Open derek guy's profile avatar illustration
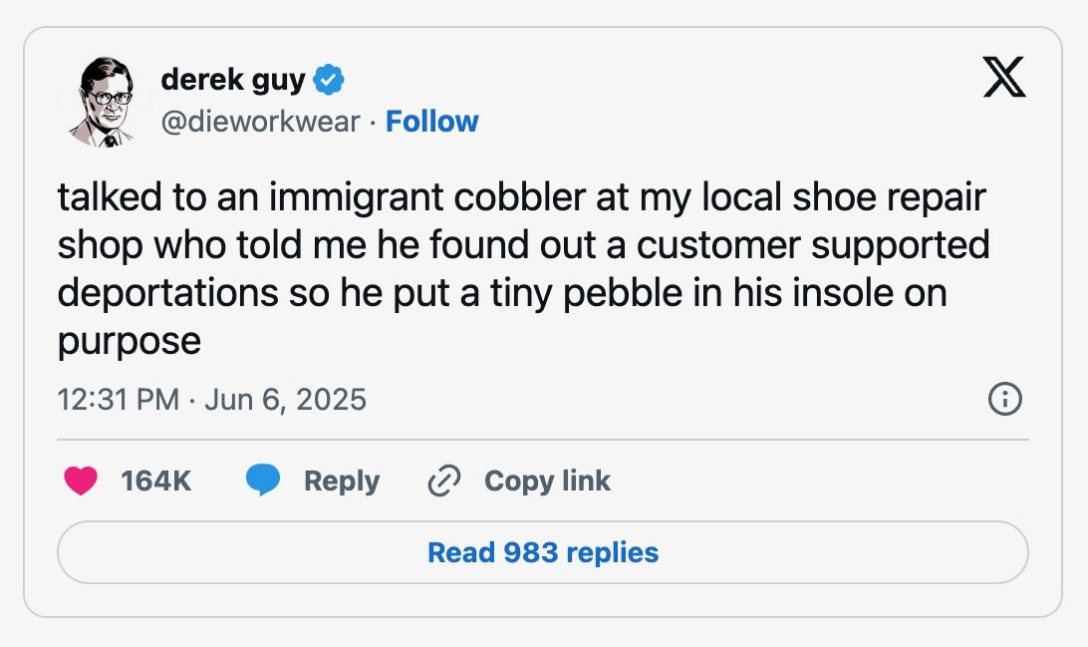This screenshot has height=647, width=1088. click(x=103, y=102)
